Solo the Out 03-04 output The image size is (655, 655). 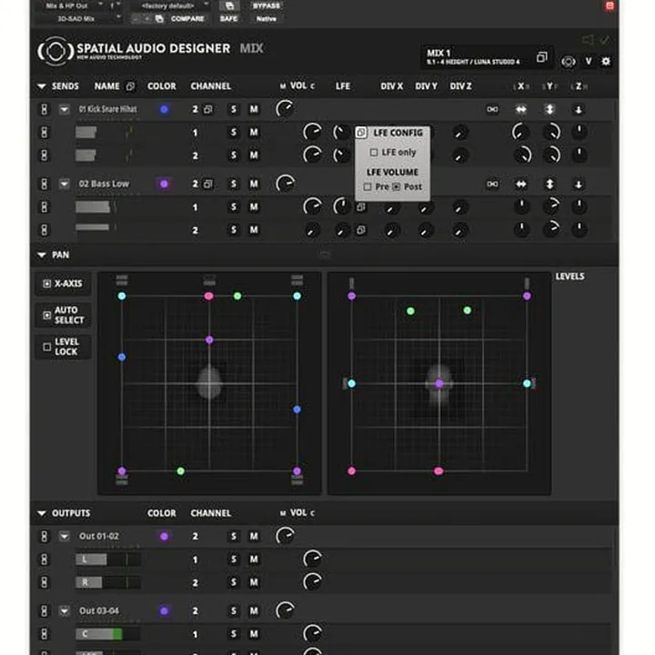234,611
